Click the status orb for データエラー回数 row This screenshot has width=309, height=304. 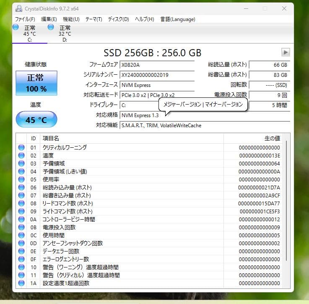coord(21,251)
